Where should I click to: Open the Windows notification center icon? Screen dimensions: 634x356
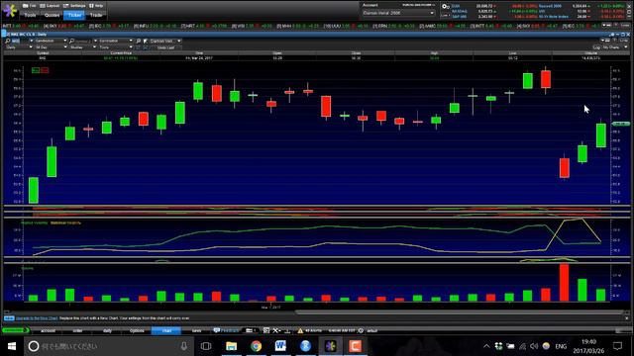point(617,346)
